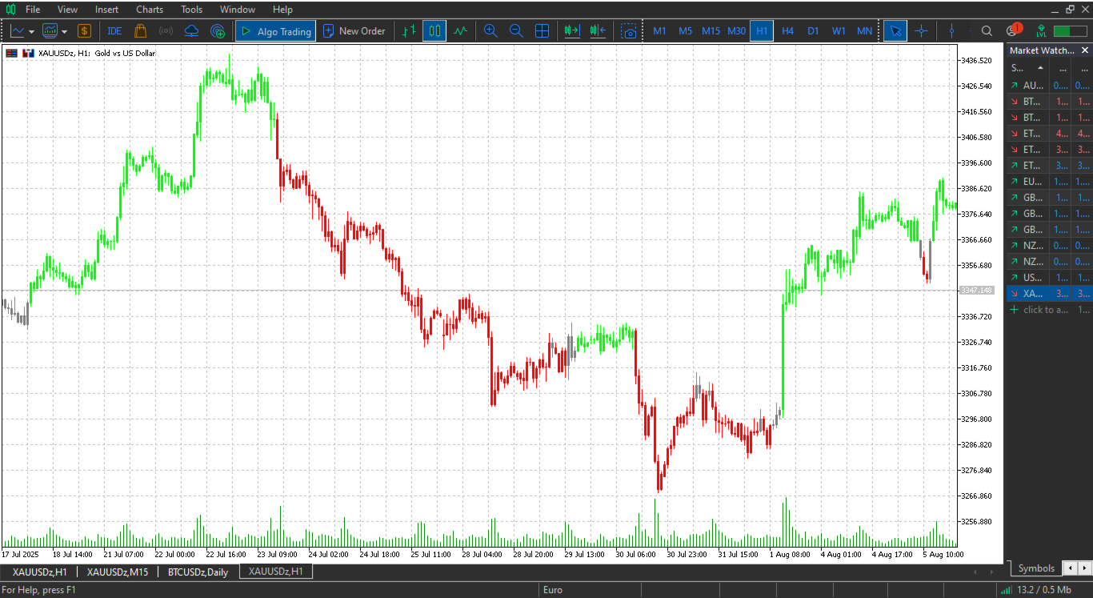
Task: Open the VPS cloud hosting icon
Action: 191,31
